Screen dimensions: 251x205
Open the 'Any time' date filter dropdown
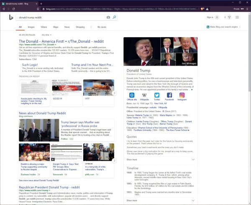[46, 35]
